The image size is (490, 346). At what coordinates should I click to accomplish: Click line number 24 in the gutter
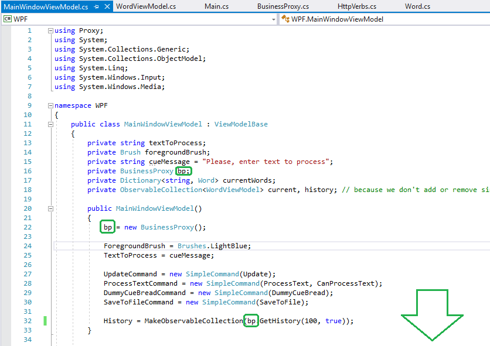click(28, 246)
